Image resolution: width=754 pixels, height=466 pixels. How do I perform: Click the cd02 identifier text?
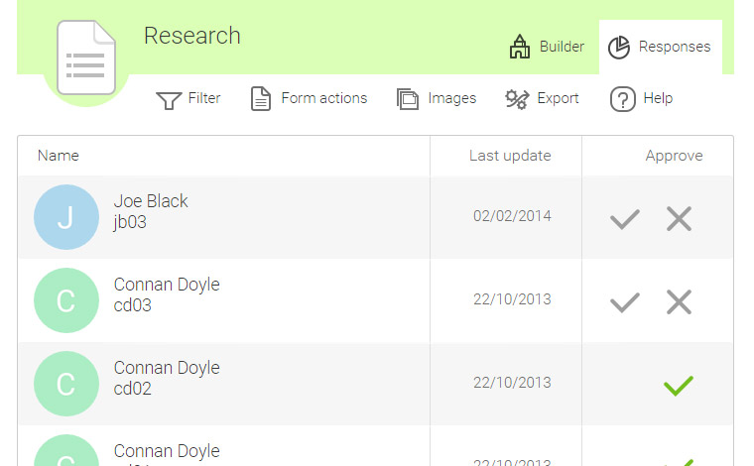133,389
